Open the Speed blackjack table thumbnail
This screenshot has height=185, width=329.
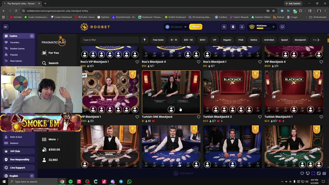click(110, 147)
